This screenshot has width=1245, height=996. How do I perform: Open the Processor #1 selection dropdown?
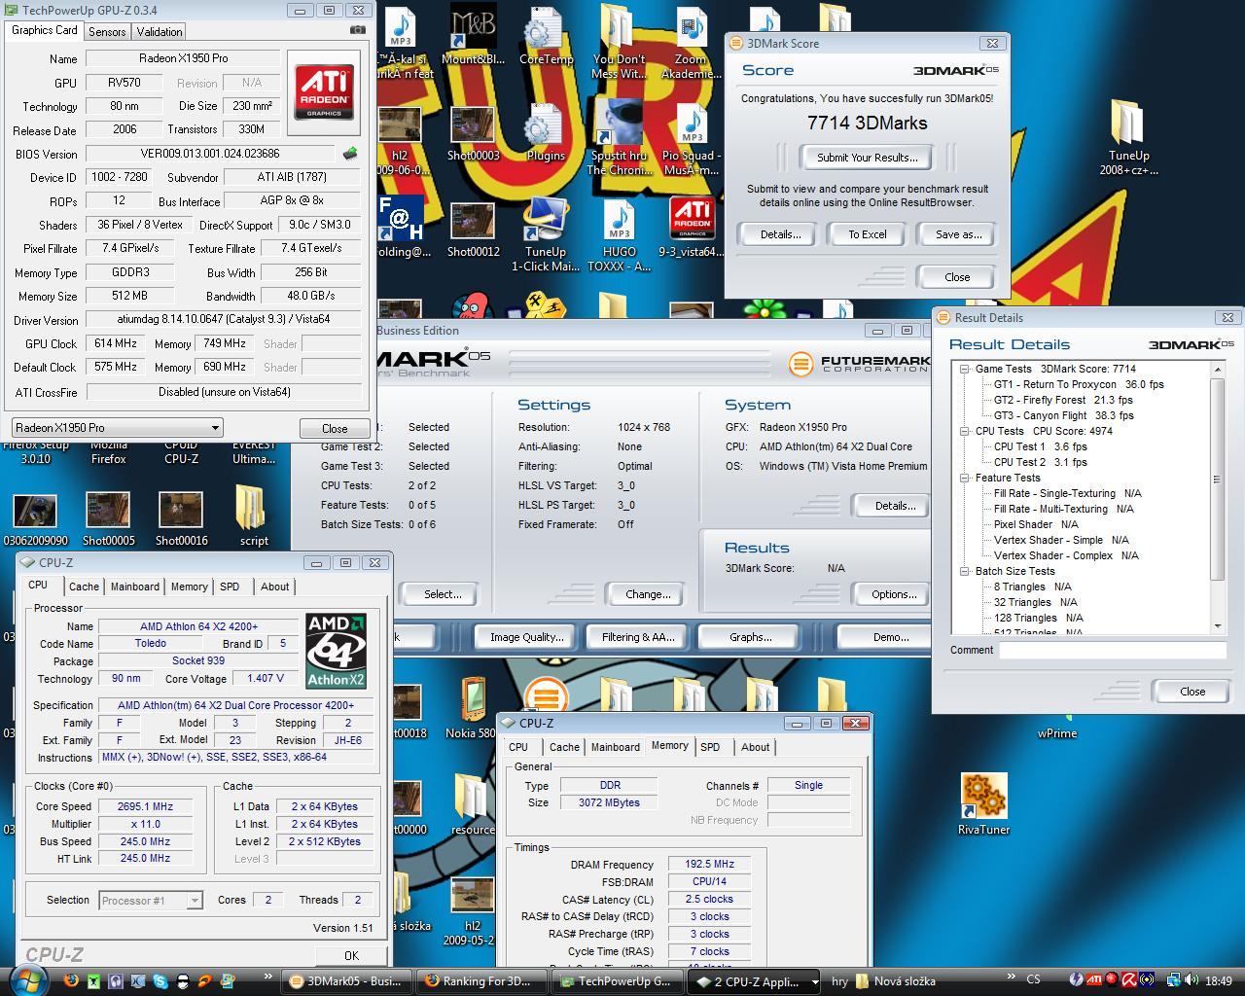(151, 901)
